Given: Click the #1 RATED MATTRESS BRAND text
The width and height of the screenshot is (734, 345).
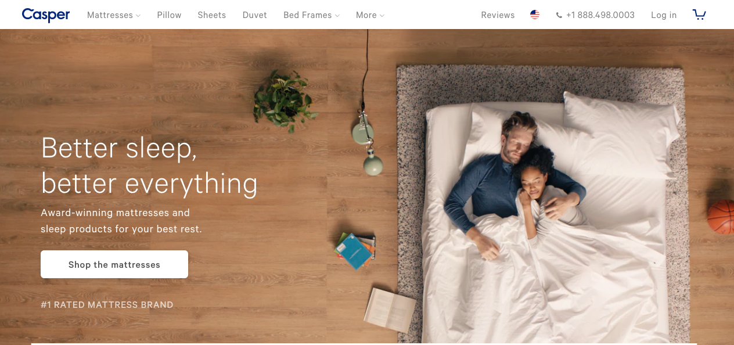Looking at the screenshot, I should coord(107,304).
